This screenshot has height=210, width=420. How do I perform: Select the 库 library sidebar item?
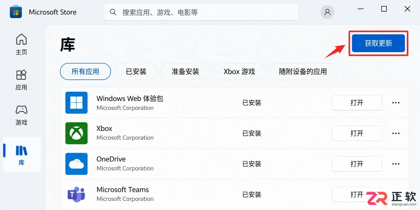(x=22, y=155)
